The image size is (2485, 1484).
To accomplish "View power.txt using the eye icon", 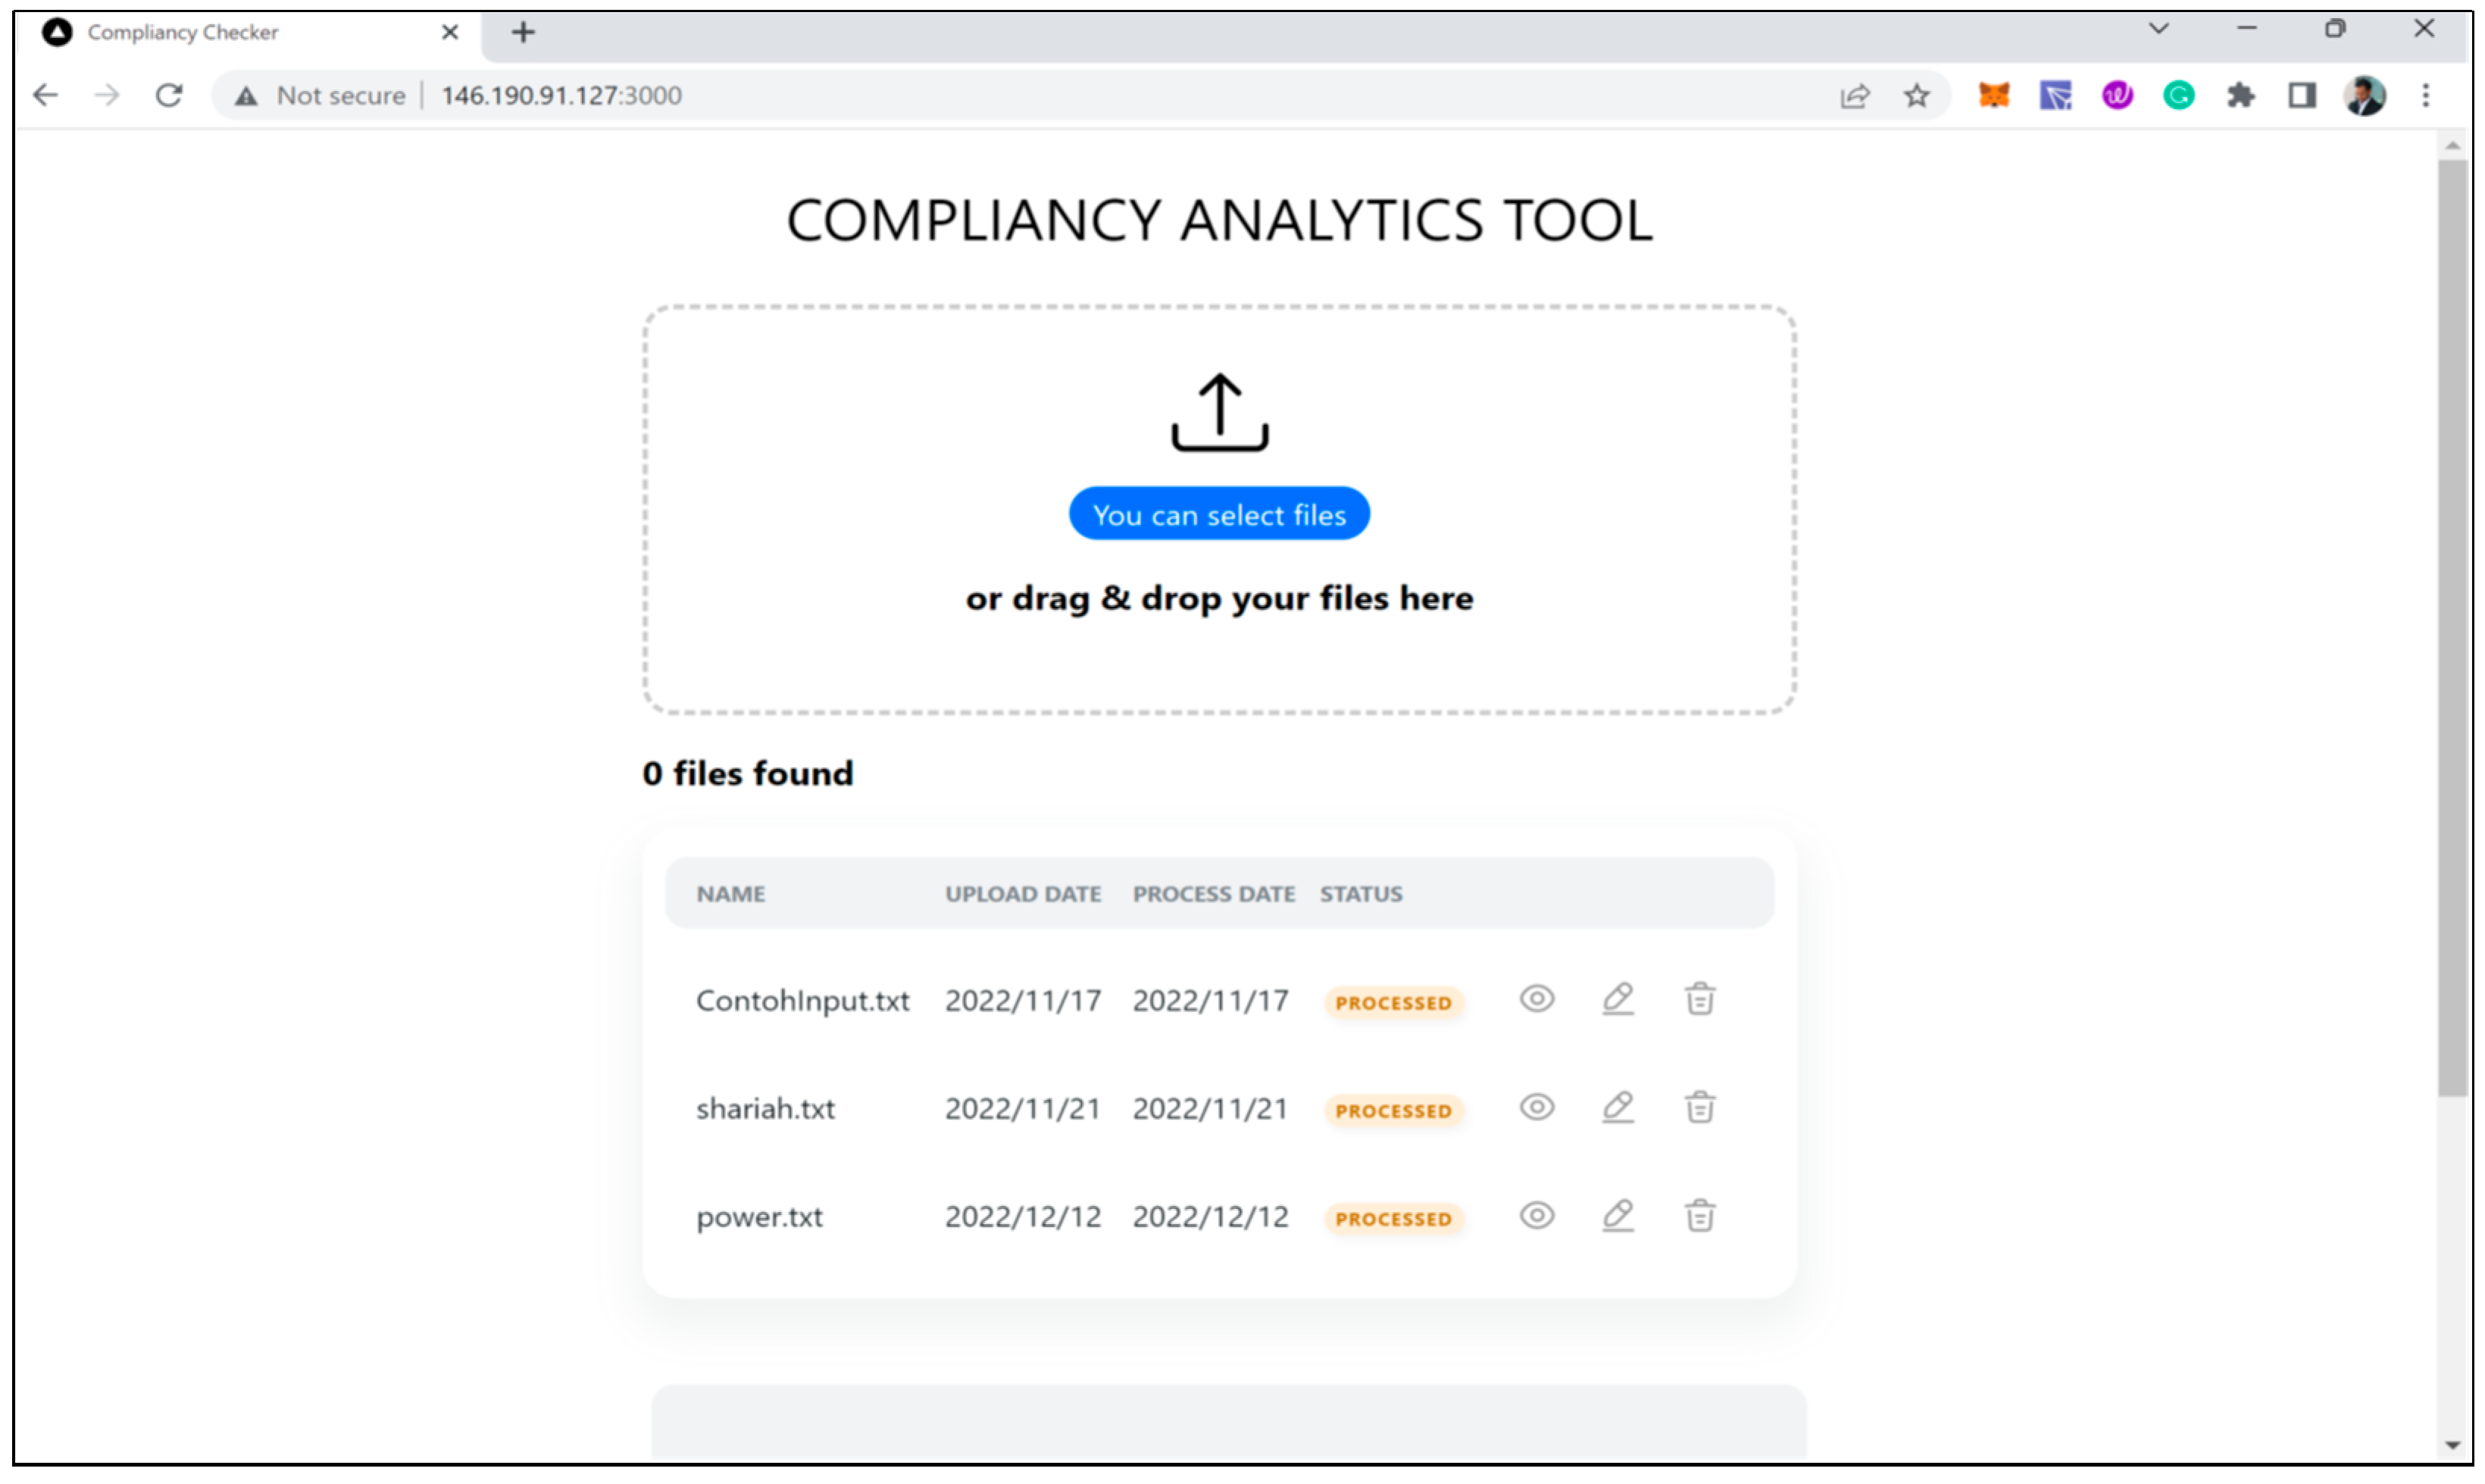I will tap(1536, 1215).
